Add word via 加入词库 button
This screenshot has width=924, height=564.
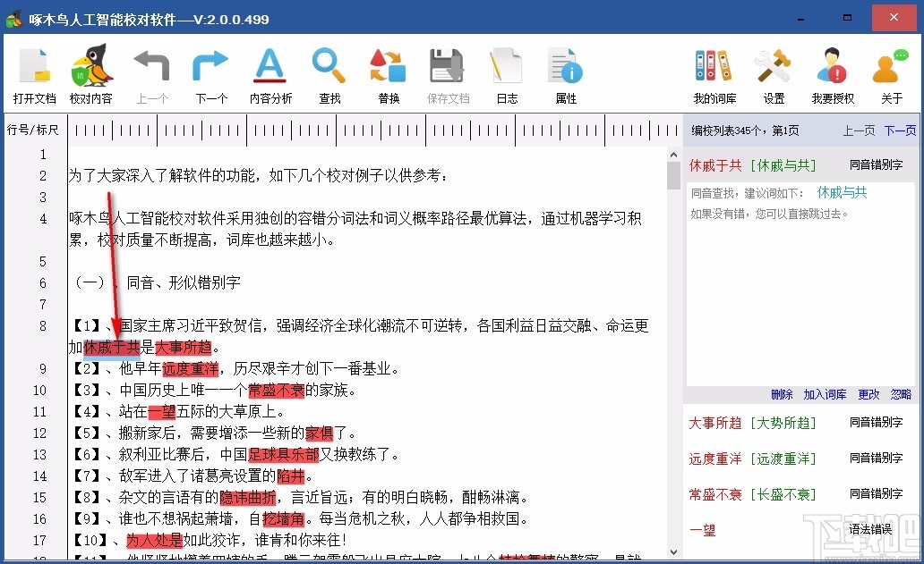tap(824, 394)
